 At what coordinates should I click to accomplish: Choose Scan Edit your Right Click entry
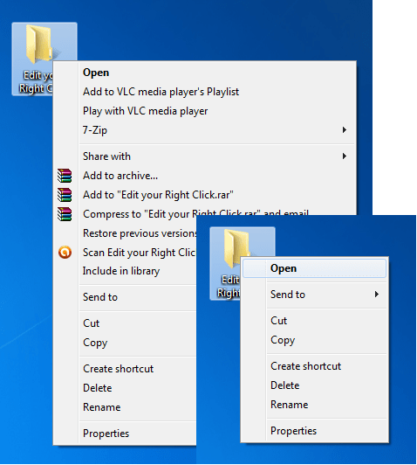[140, 253]
